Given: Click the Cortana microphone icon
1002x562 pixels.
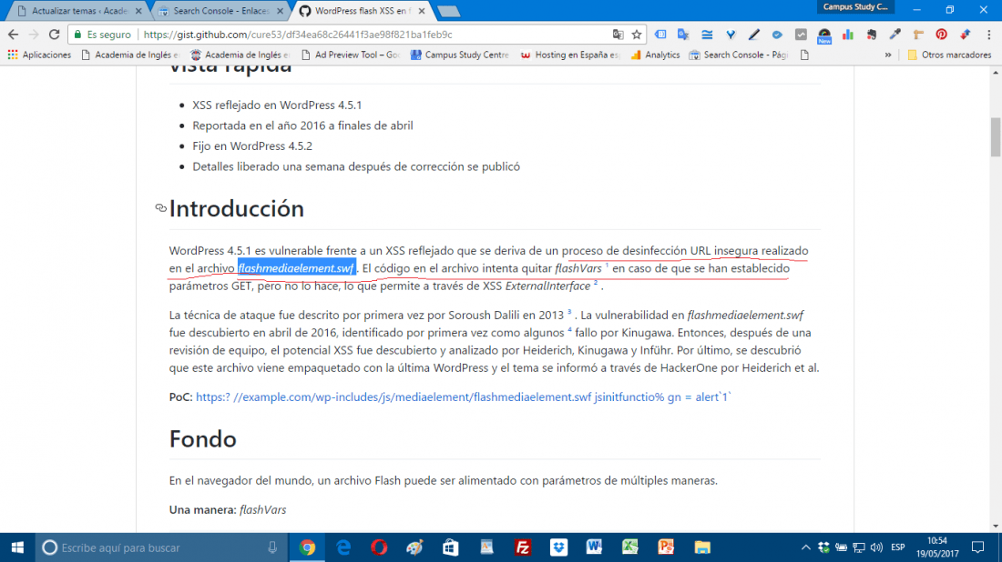Looking at the screenshot, I should click(x=272, y=547).
